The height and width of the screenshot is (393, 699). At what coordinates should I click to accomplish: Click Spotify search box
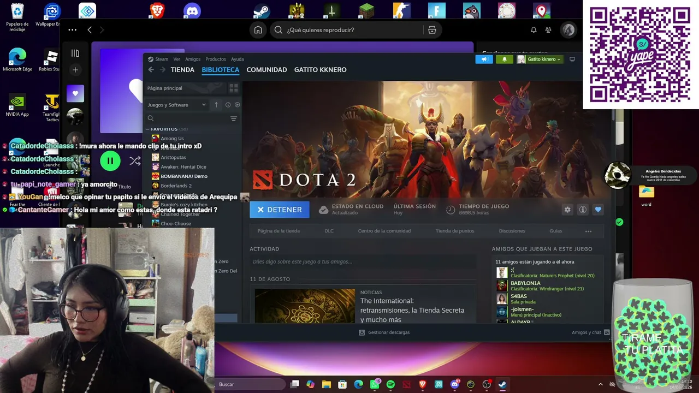tap(348, 30)
